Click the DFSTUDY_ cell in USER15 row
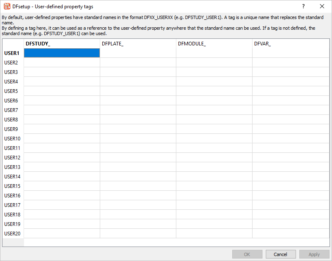 point(62,186)
